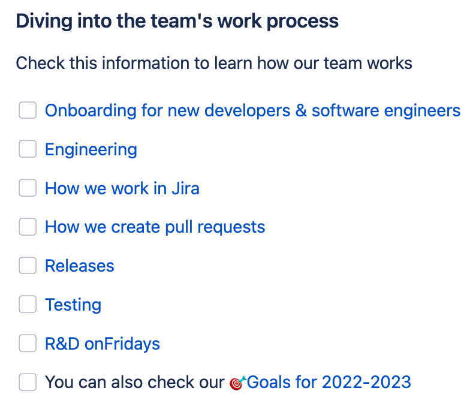Check off the Releases item
Image resolution: width=476 pixels, height=409 pixels.
(x=28, y=266)
